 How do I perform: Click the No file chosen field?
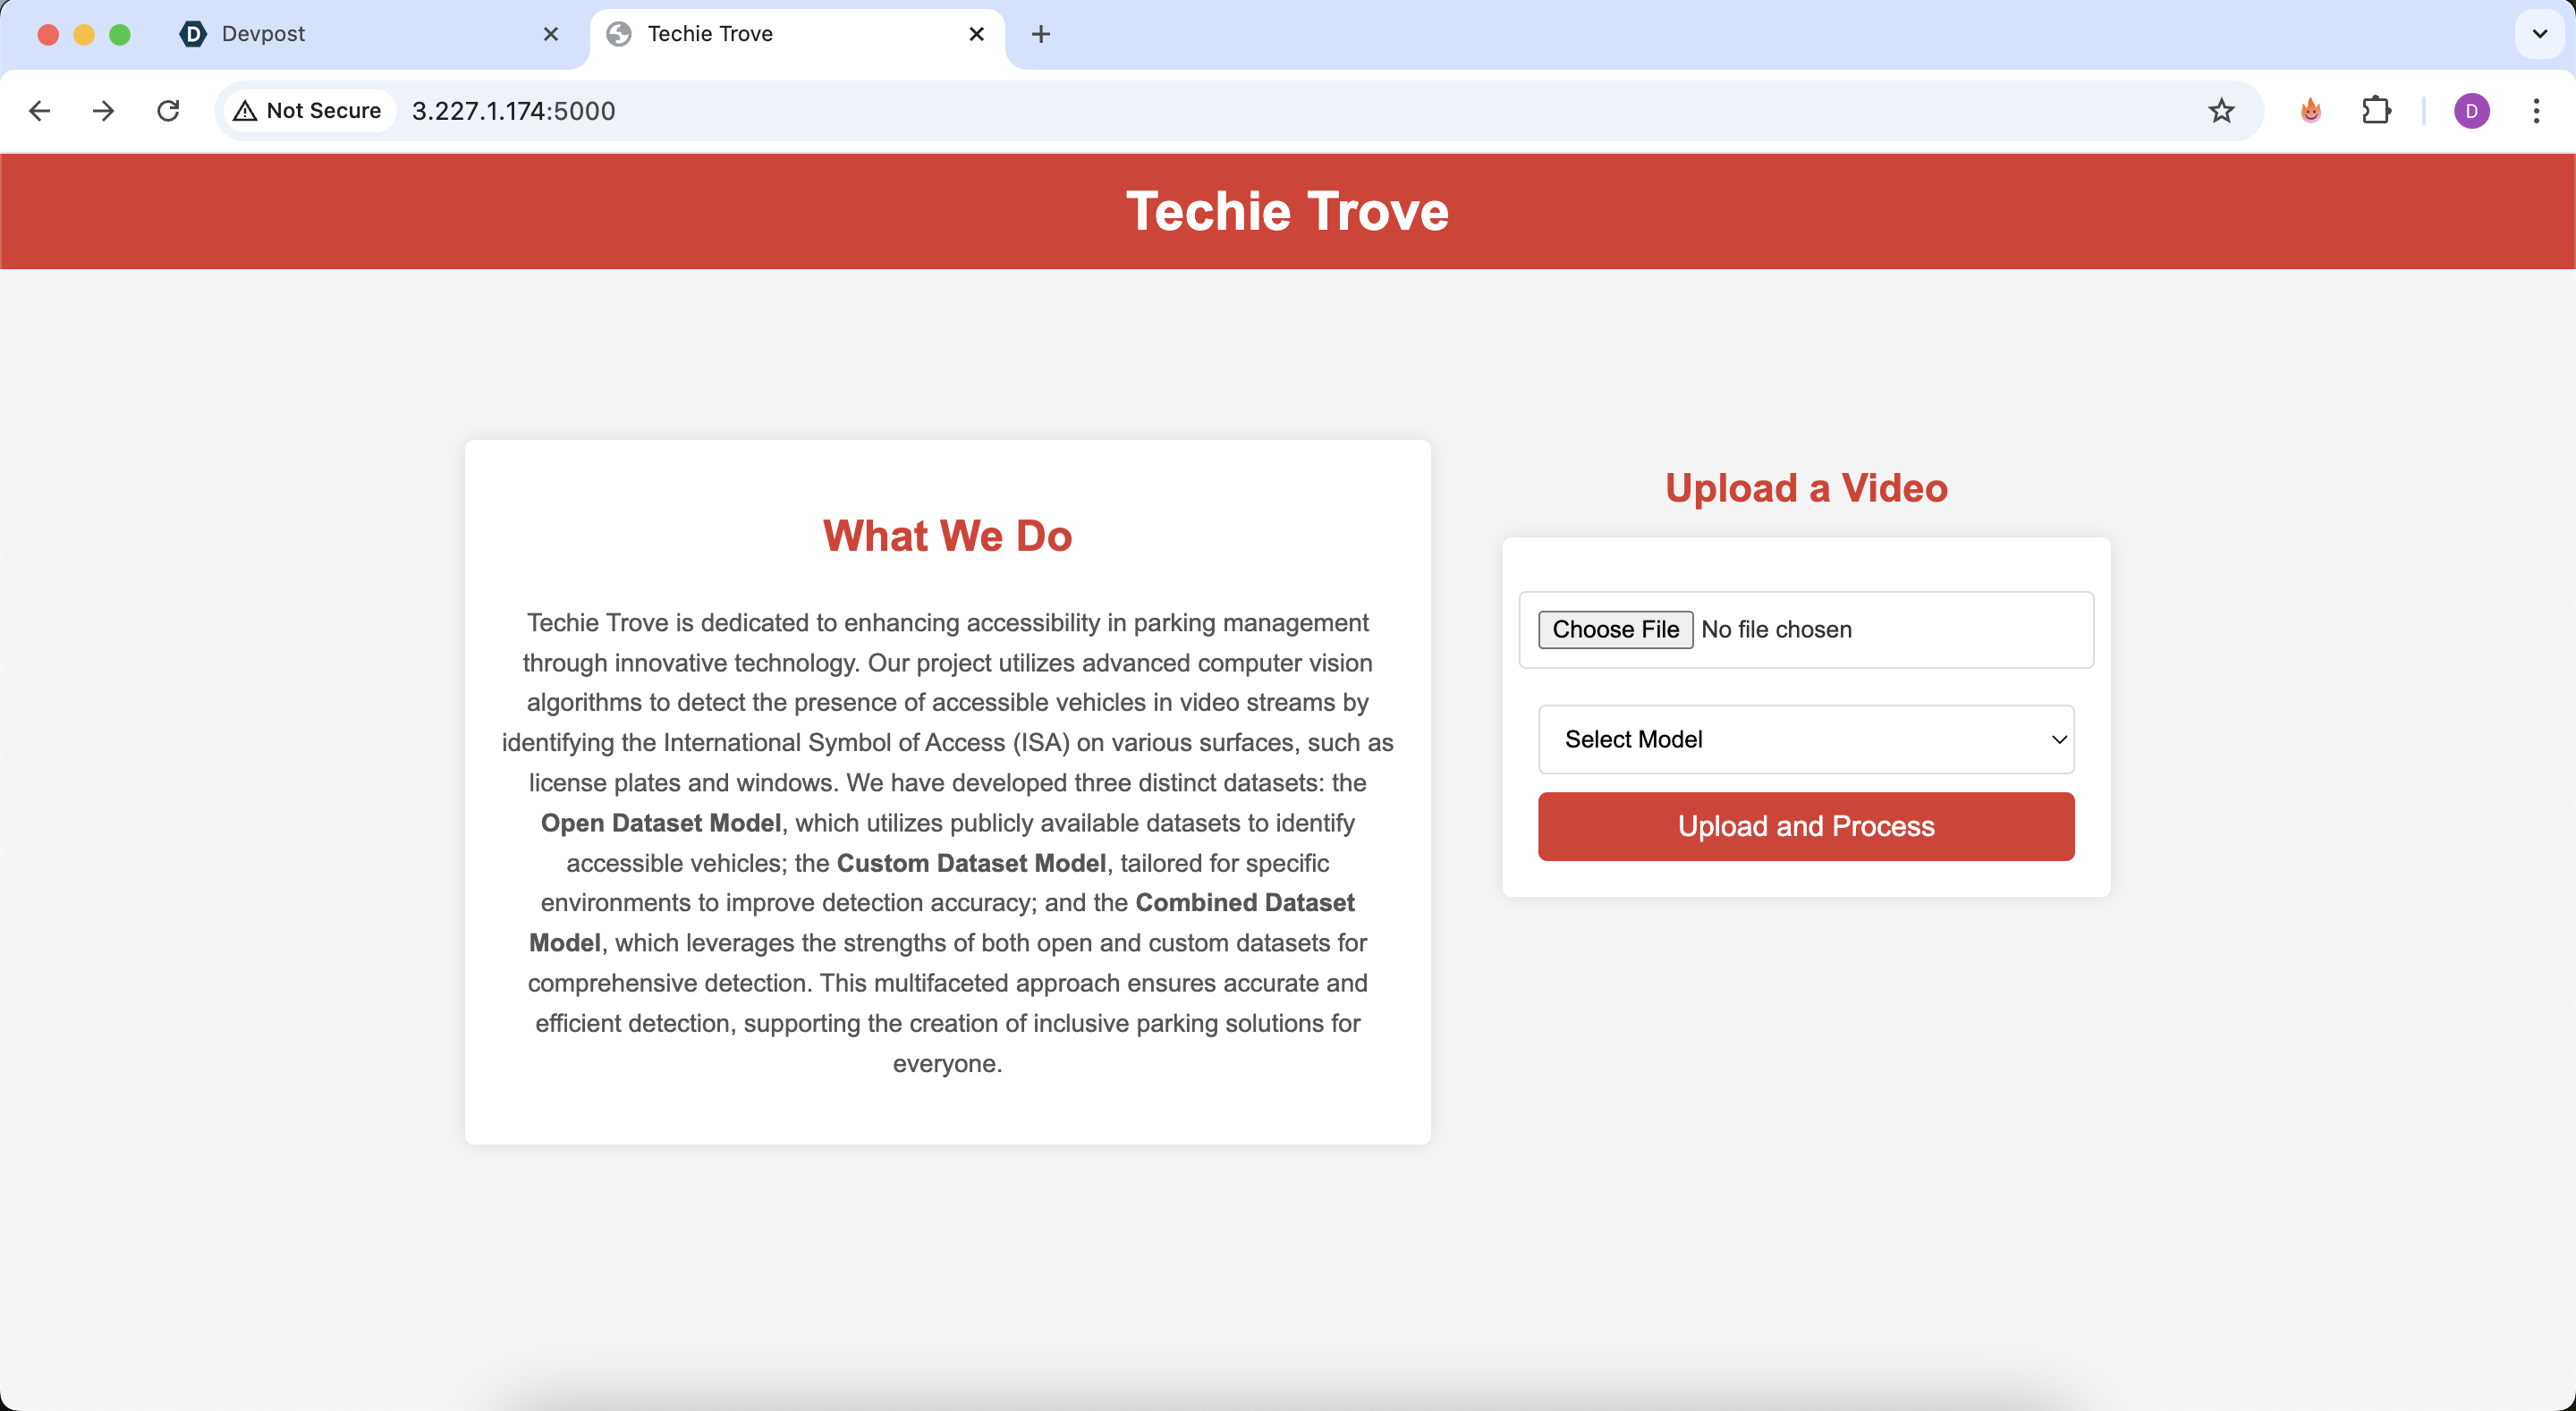(1776, 629)
